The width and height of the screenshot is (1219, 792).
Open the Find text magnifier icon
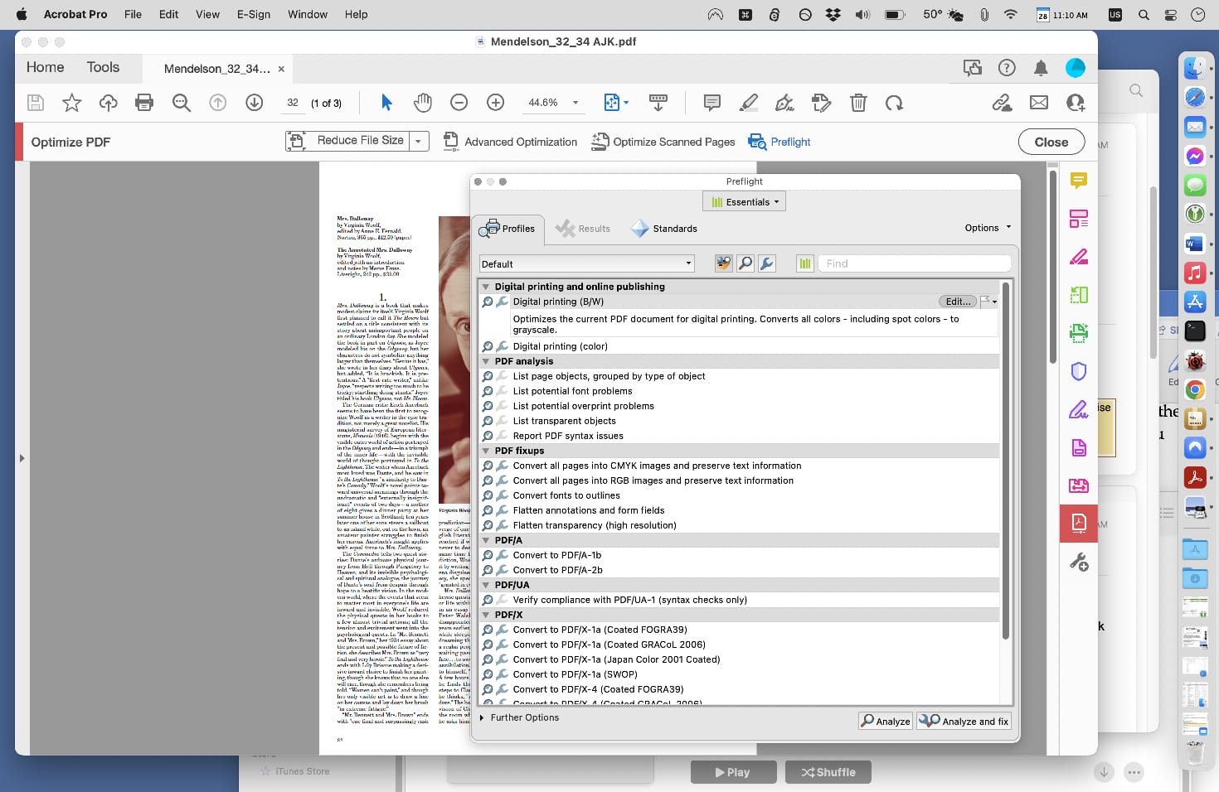(181, 103)
